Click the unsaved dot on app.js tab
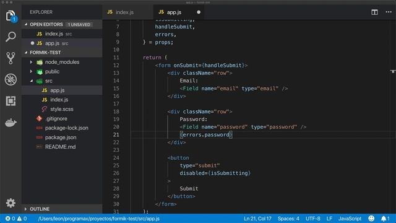 point(199,12)
